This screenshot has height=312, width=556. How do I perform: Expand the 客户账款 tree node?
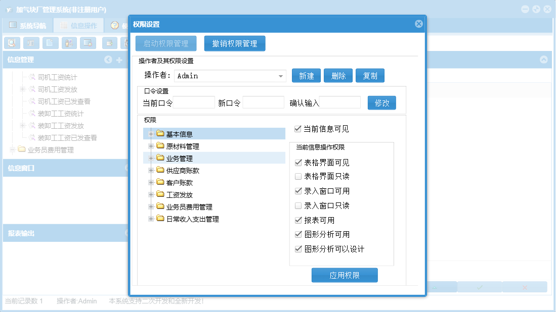pyautogui.click(x=151, y=183)
